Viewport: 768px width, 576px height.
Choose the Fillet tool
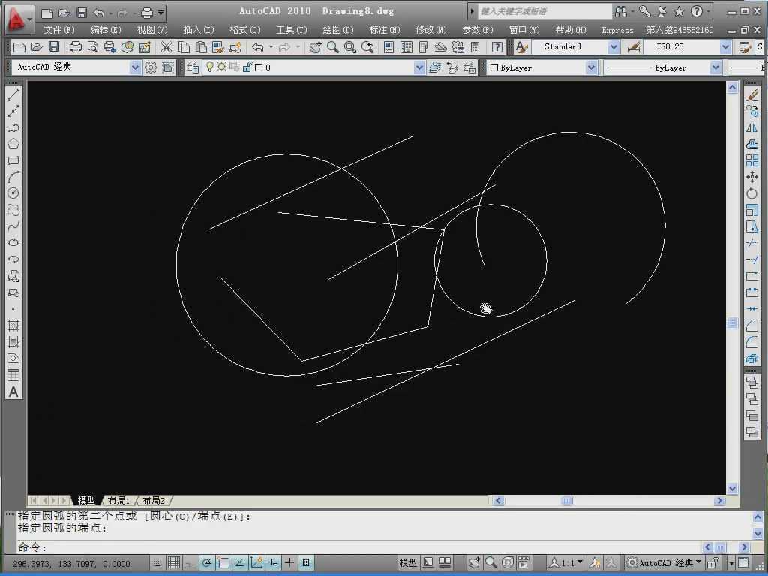(x=752, y=342)
